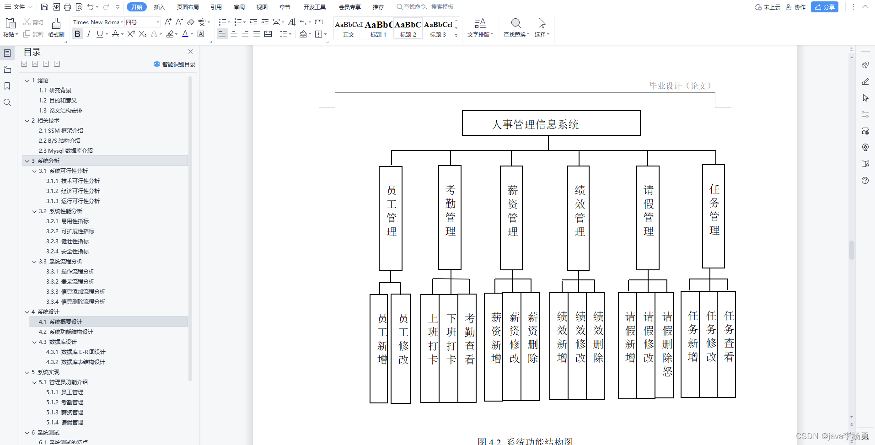Collapse the '4.3 数据库设计' node
Image resolution: width=875 pixels, height=445 pixels.
click(x=34, y=342)
